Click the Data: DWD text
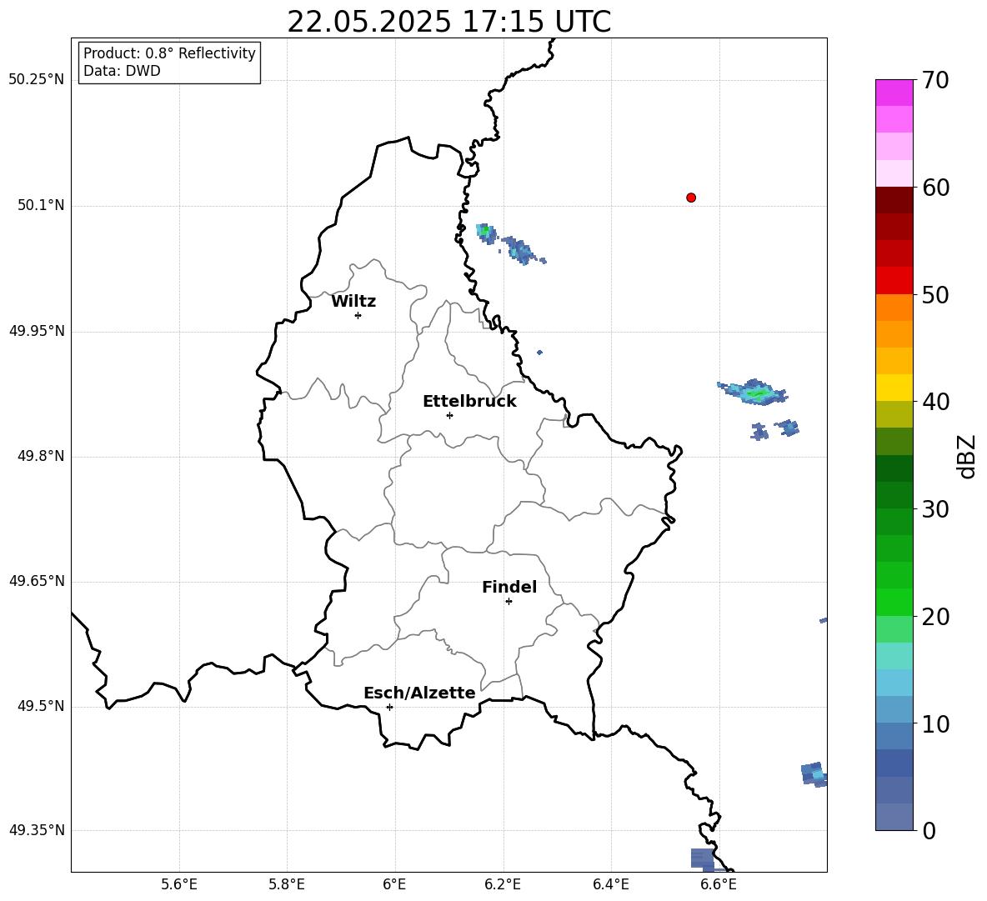The width and height of the screenshot is (987, 901). point(122,71)
